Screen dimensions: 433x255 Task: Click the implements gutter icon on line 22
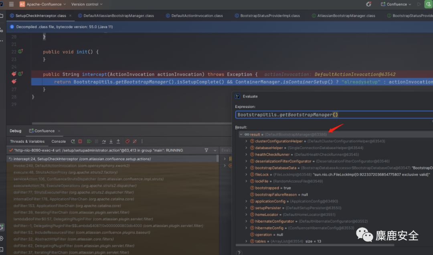tap(20, 51)
